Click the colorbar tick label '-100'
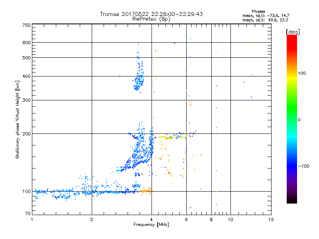This screenshot has height=239, width=319. 303,166
